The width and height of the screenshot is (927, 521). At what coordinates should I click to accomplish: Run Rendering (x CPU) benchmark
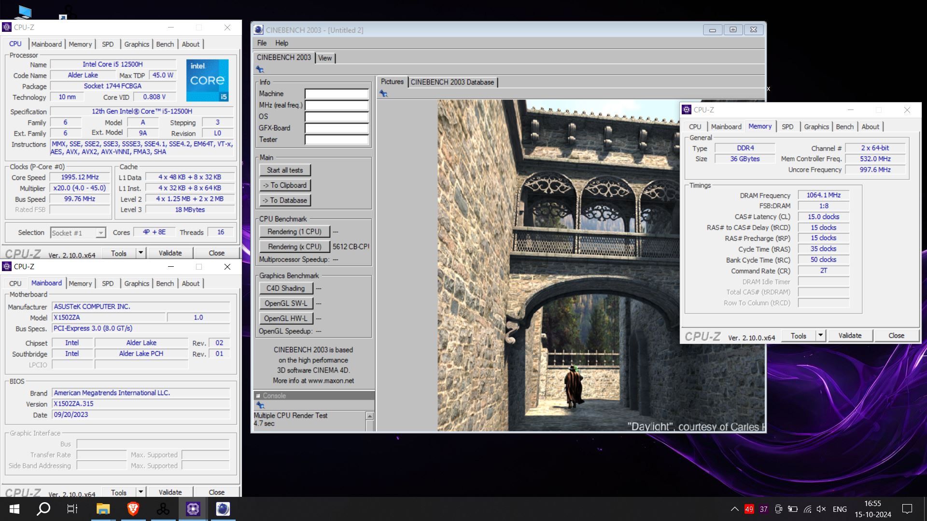[295, 247]
